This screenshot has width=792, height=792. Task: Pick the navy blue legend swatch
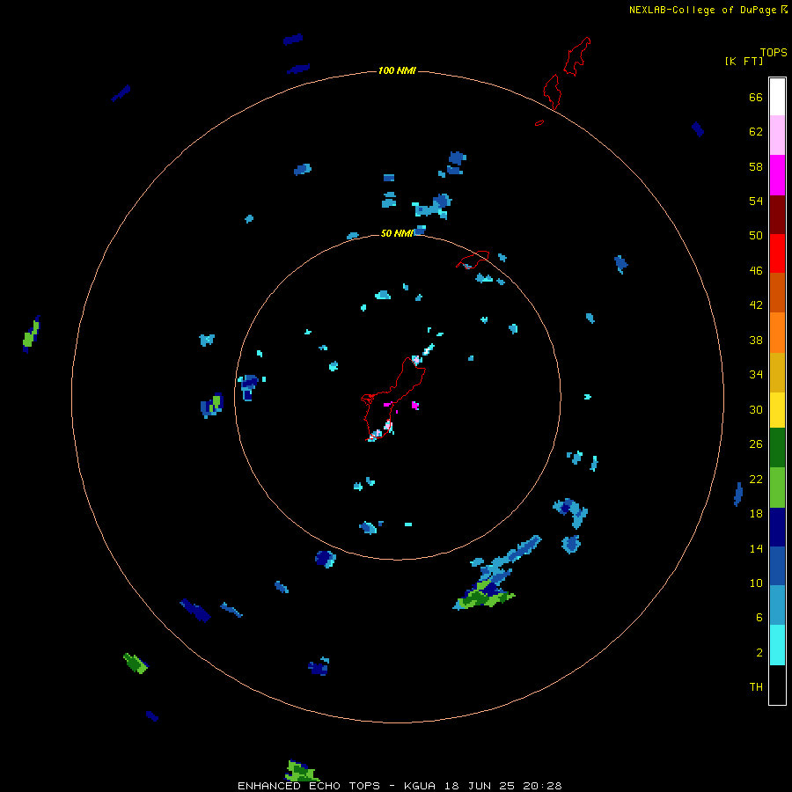777,527
